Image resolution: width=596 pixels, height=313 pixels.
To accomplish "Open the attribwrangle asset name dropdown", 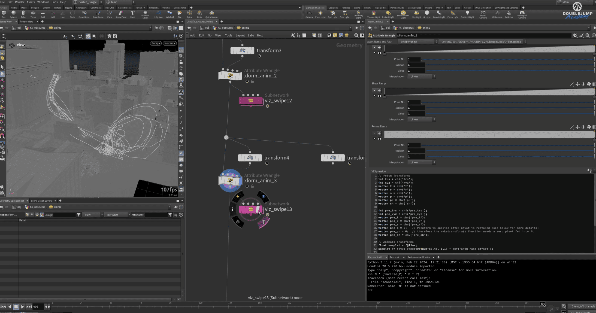I will [418, 42].
